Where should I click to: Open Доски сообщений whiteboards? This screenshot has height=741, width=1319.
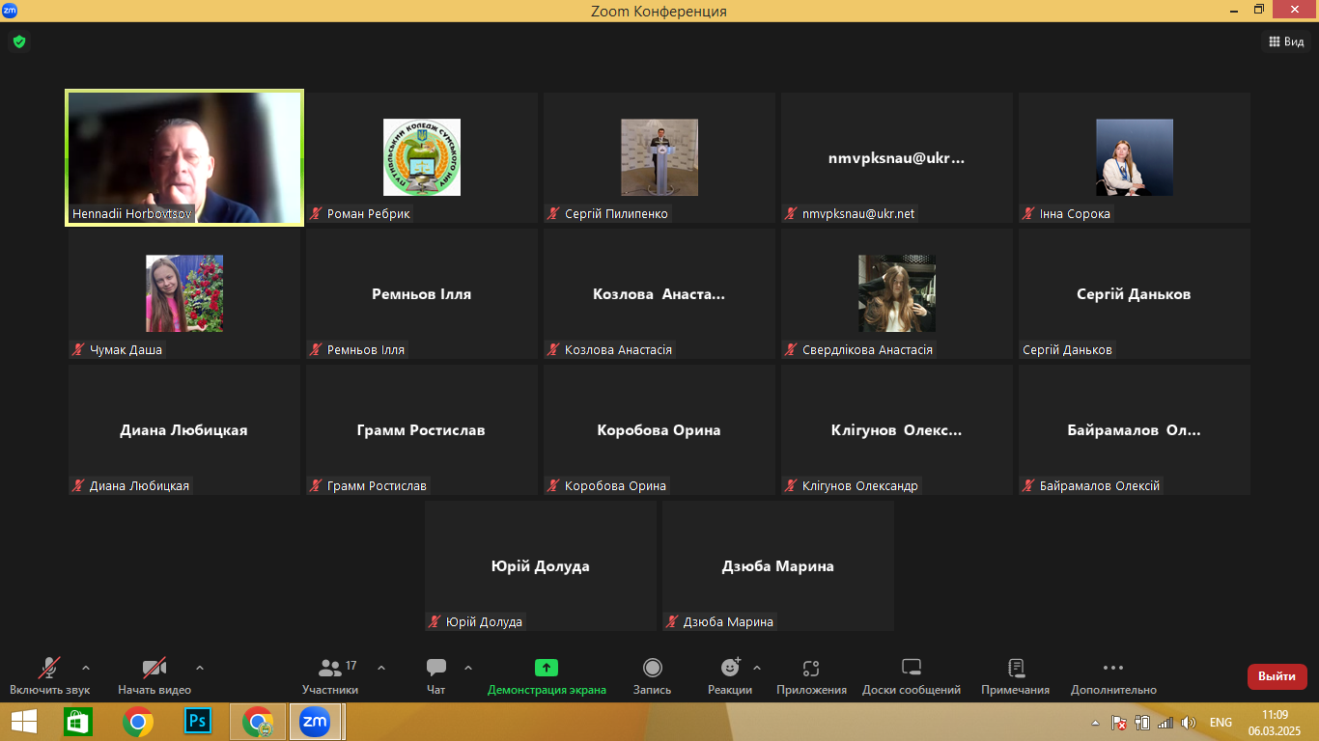(911, 675)
